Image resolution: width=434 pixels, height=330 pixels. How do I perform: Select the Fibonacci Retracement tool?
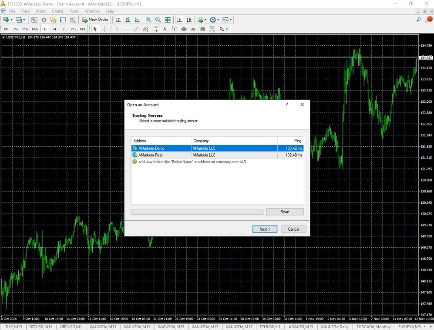tap(155, 29)
